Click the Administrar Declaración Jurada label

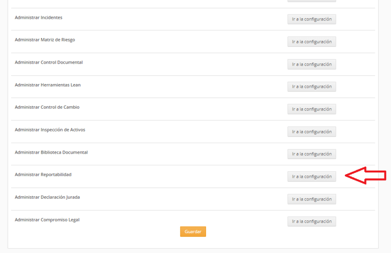click(x=47, y=197)
